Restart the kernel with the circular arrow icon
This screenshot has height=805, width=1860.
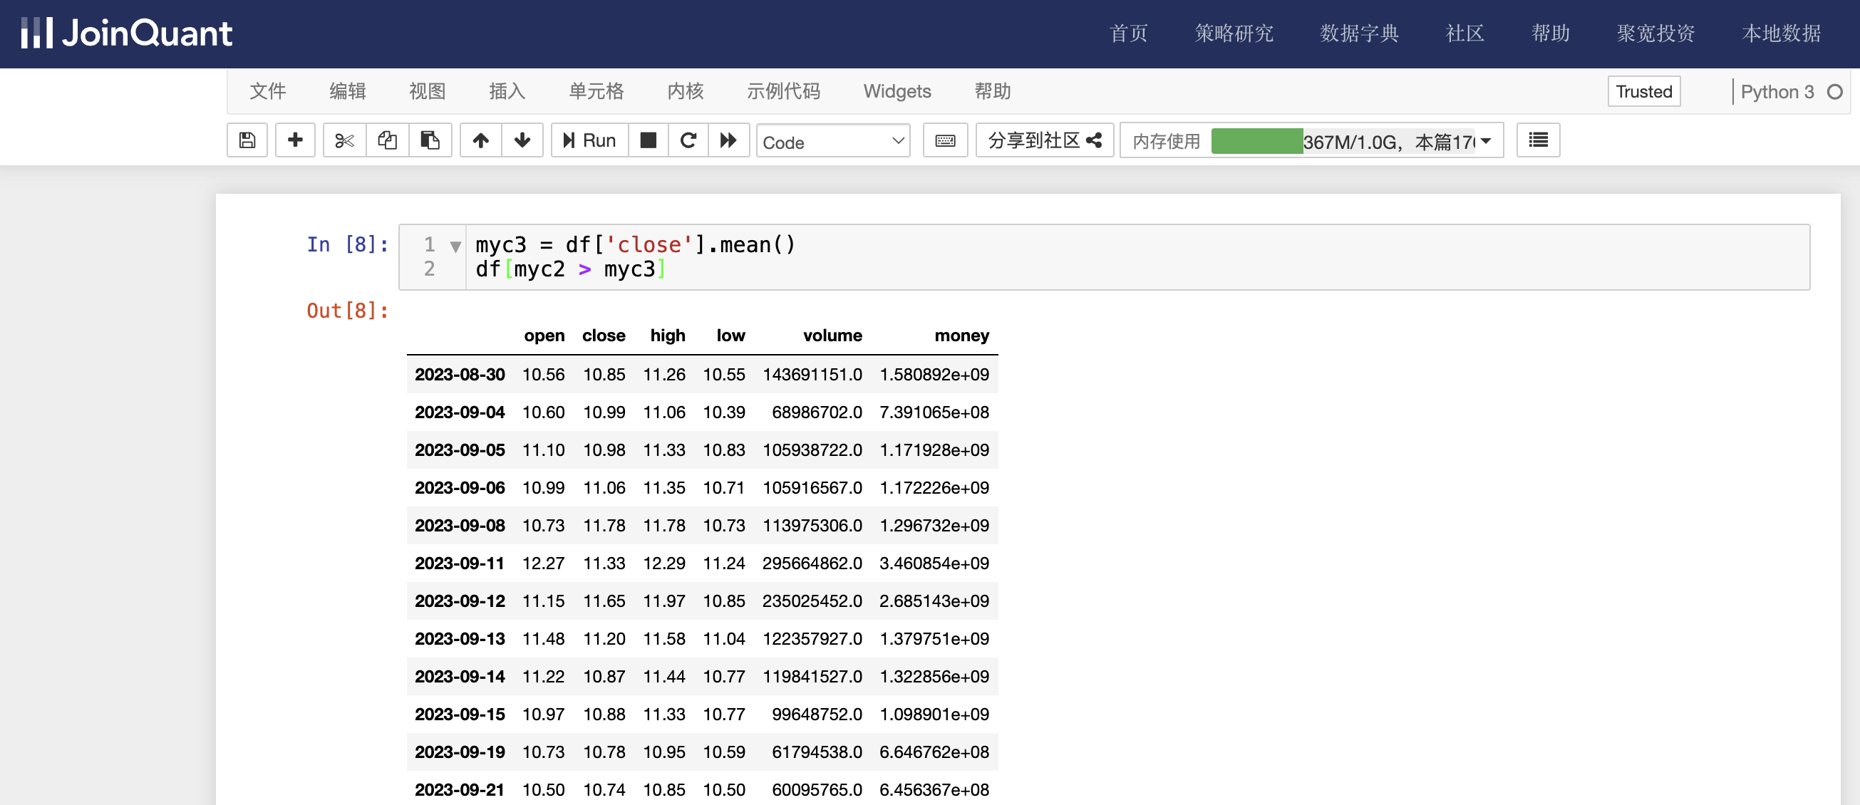click(x=688, y=140)
